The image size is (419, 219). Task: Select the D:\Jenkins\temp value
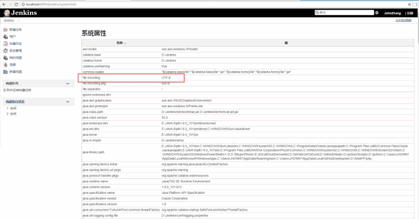(172, 141)
